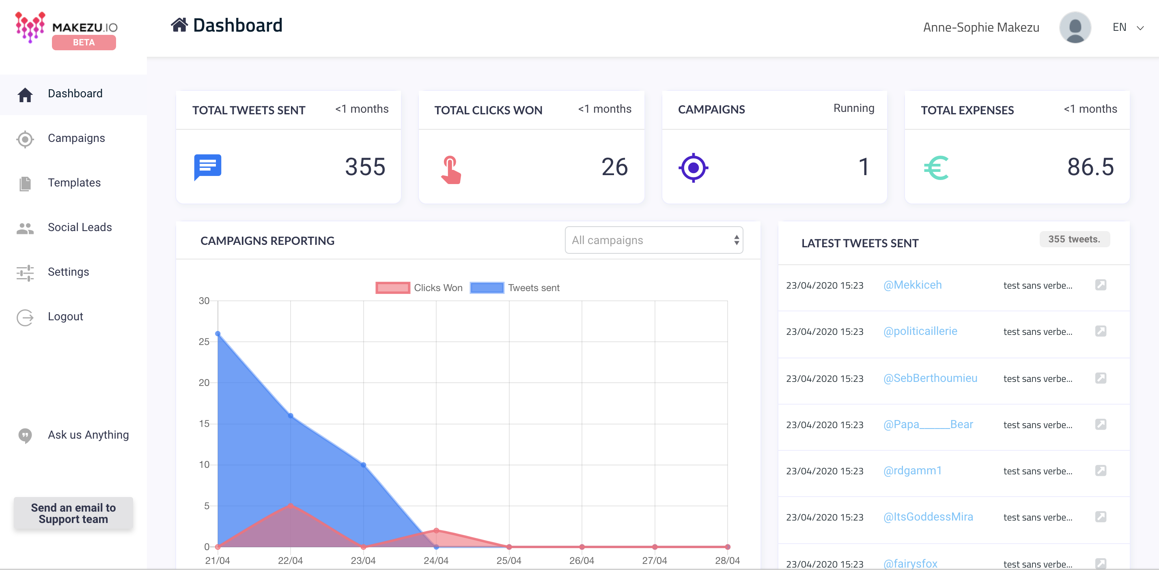The image size is (1159, 570).
Task: Click the pink Clicks Won color swatch
Action: (392, 288)
